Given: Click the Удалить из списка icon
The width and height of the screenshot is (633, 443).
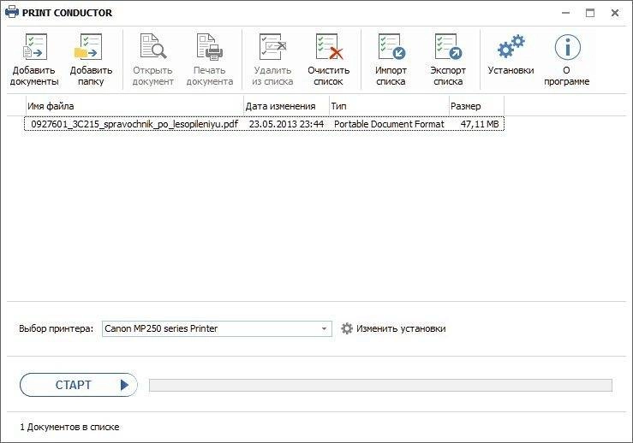Looking at the screenshot, I should pos(272,47).
